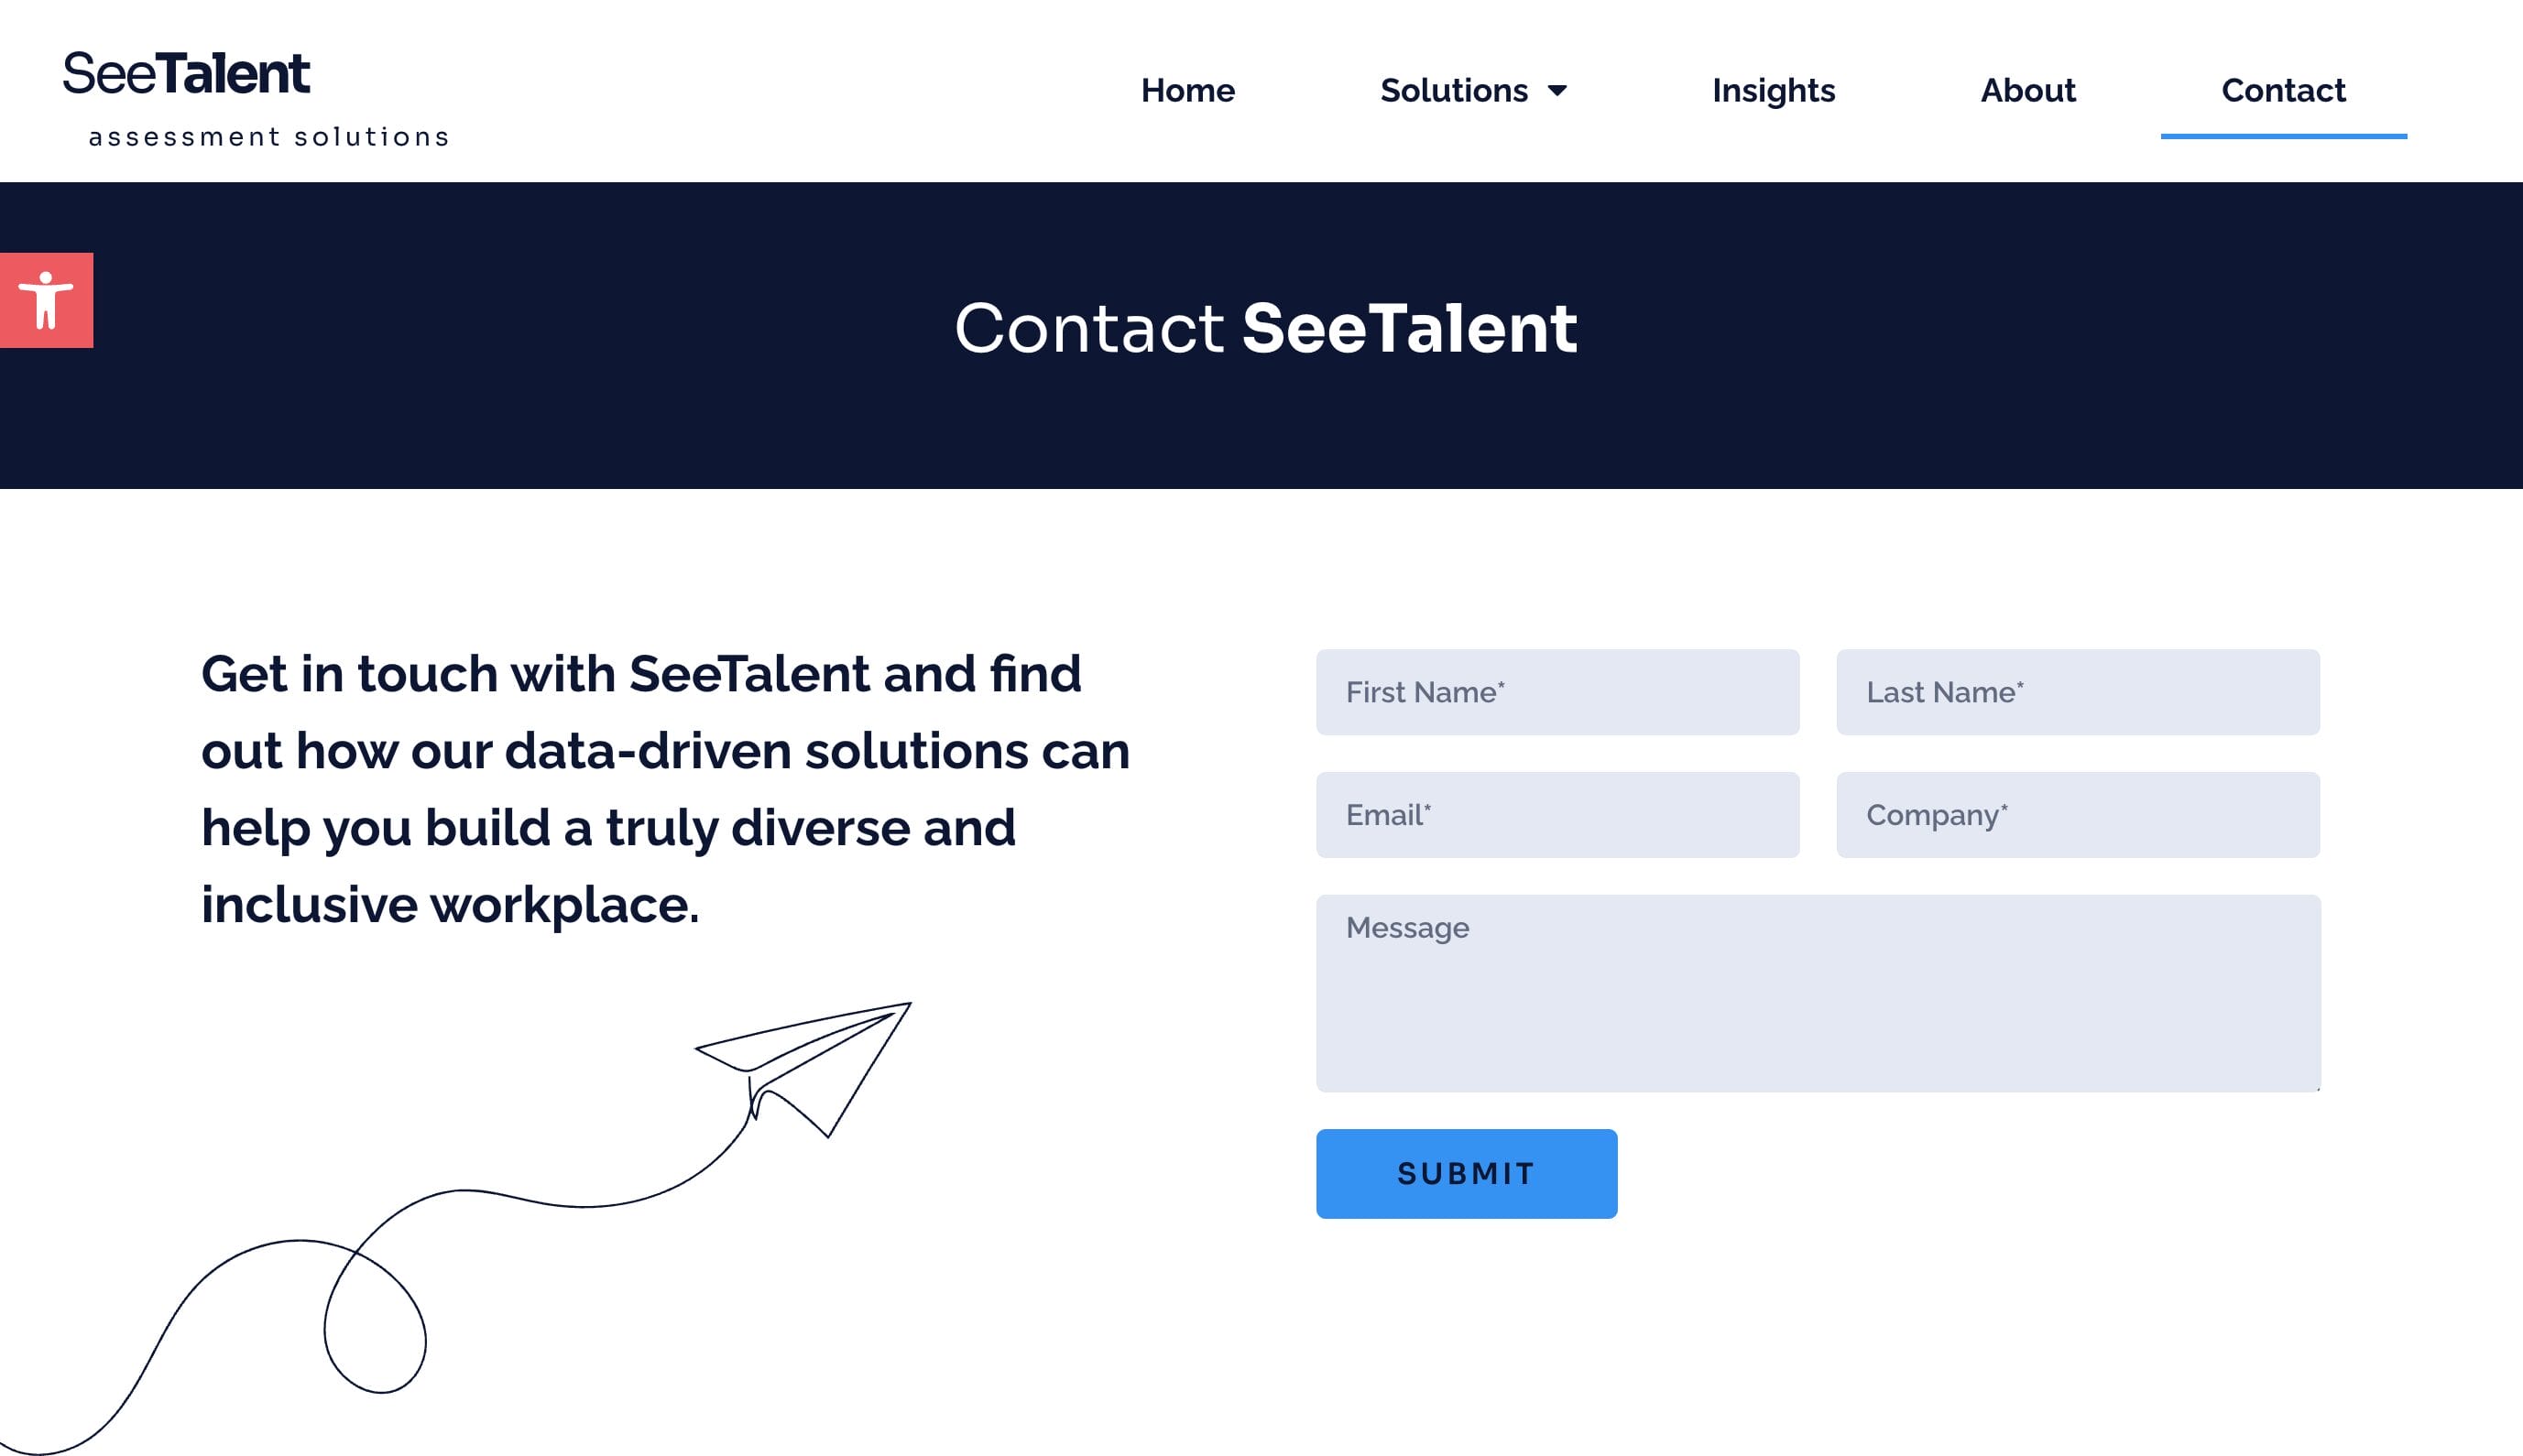Click into the Last Name field
The image size is (2523, 1456).
coord(2077,692)
